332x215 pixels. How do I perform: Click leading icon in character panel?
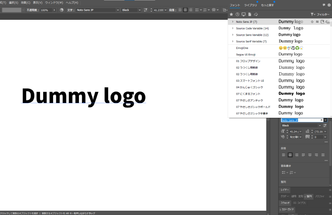click(307, 131)
